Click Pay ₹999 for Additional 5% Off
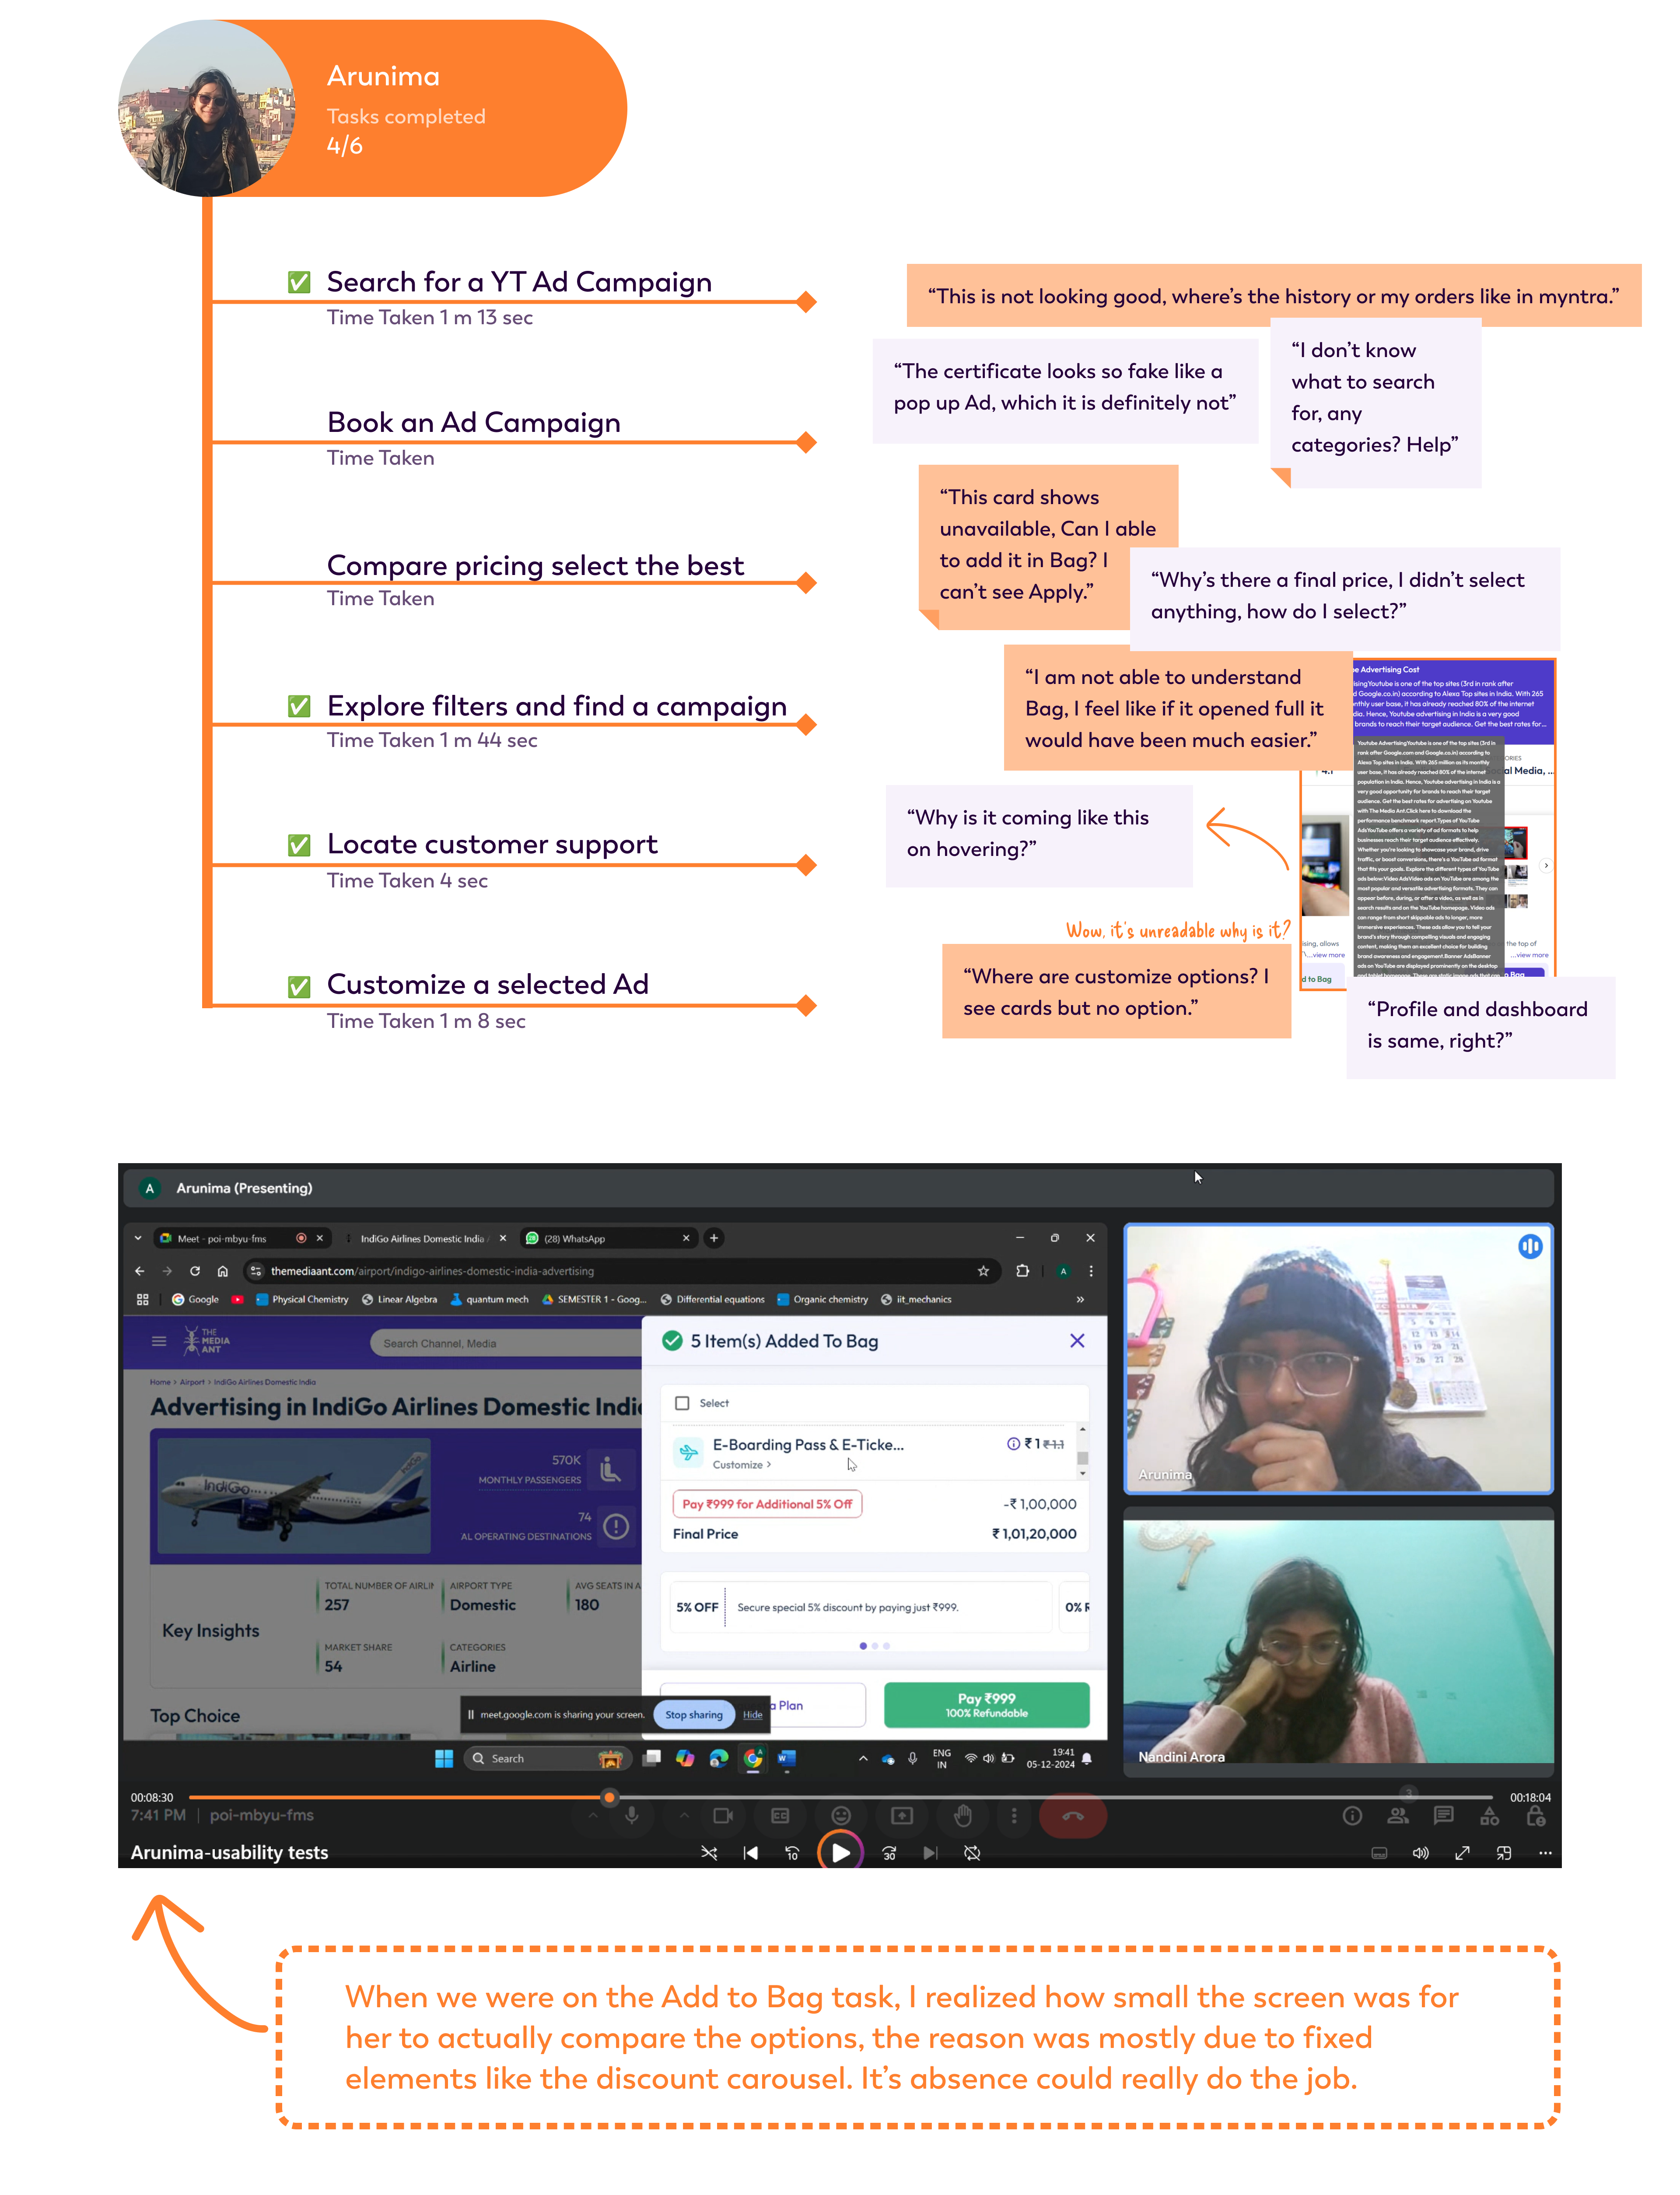The image size is (1680, 2195). (x=767, y=1505)
